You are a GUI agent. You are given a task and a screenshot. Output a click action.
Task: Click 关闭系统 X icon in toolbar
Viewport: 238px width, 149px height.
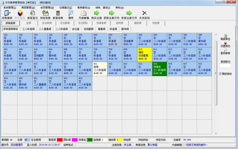(144, 13)
